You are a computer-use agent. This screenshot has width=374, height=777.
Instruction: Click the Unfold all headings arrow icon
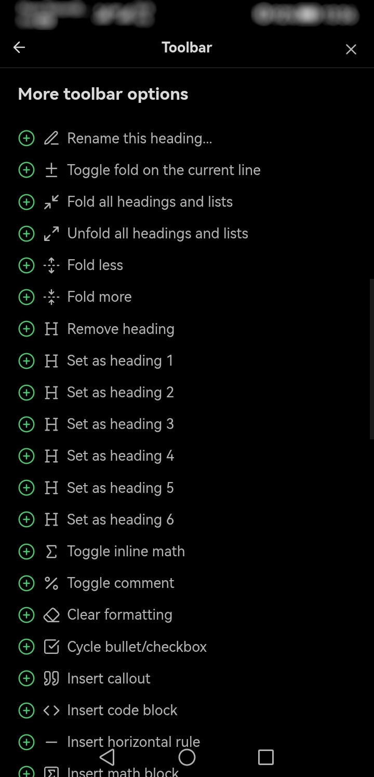pos(51,233)
